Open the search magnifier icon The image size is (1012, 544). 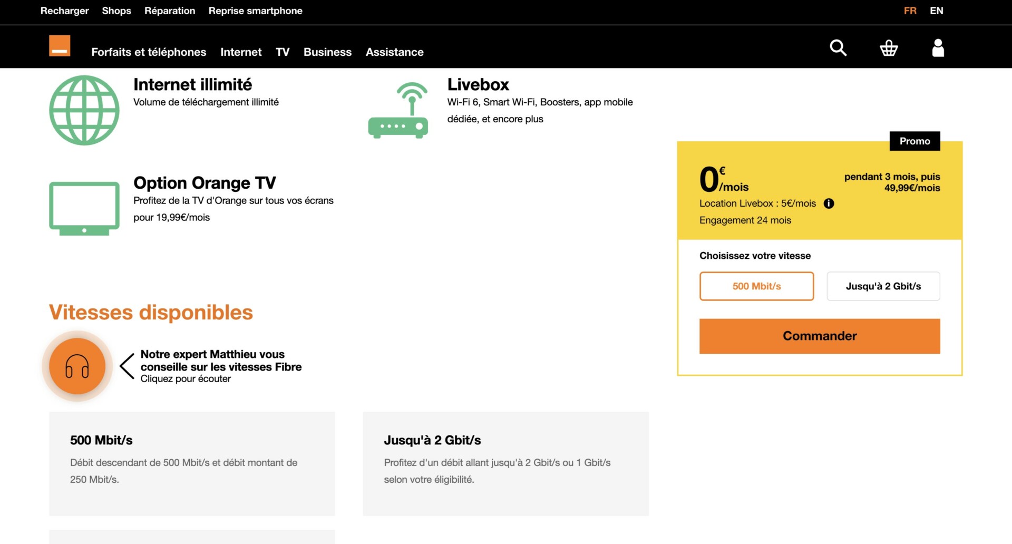click(838, 48)
